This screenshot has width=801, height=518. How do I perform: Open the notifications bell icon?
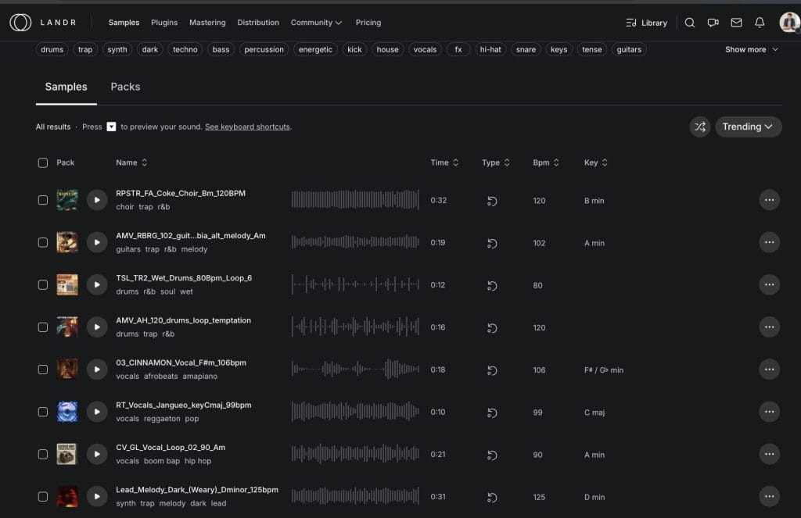click(760, 23)
